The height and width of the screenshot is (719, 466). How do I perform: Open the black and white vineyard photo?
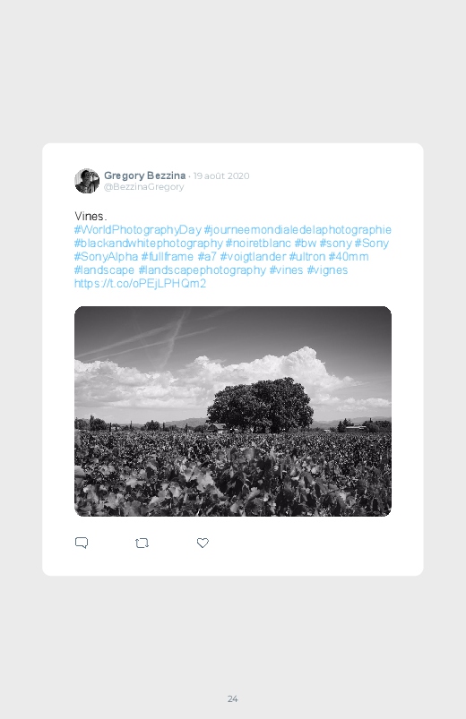click(x=233, y=411)
